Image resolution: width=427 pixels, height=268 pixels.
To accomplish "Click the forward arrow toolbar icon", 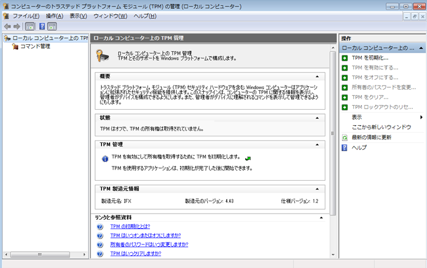I will (17, 27).
